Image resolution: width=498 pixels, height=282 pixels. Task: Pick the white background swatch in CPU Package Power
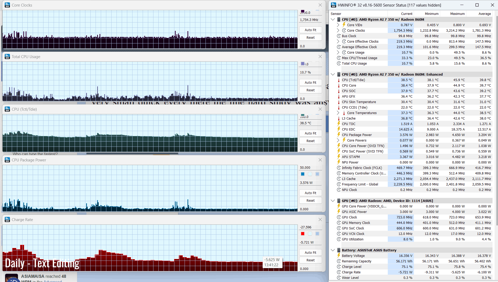click(310, 174)
